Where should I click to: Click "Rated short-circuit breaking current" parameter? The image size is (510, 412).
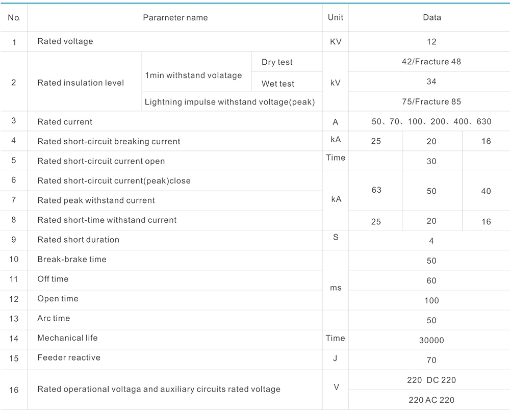[x=109, y=141]
